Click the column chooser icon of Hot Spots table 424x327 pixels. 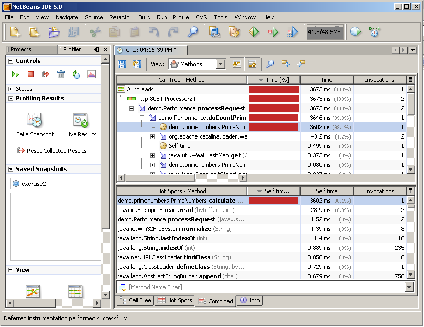pos(410,191)
